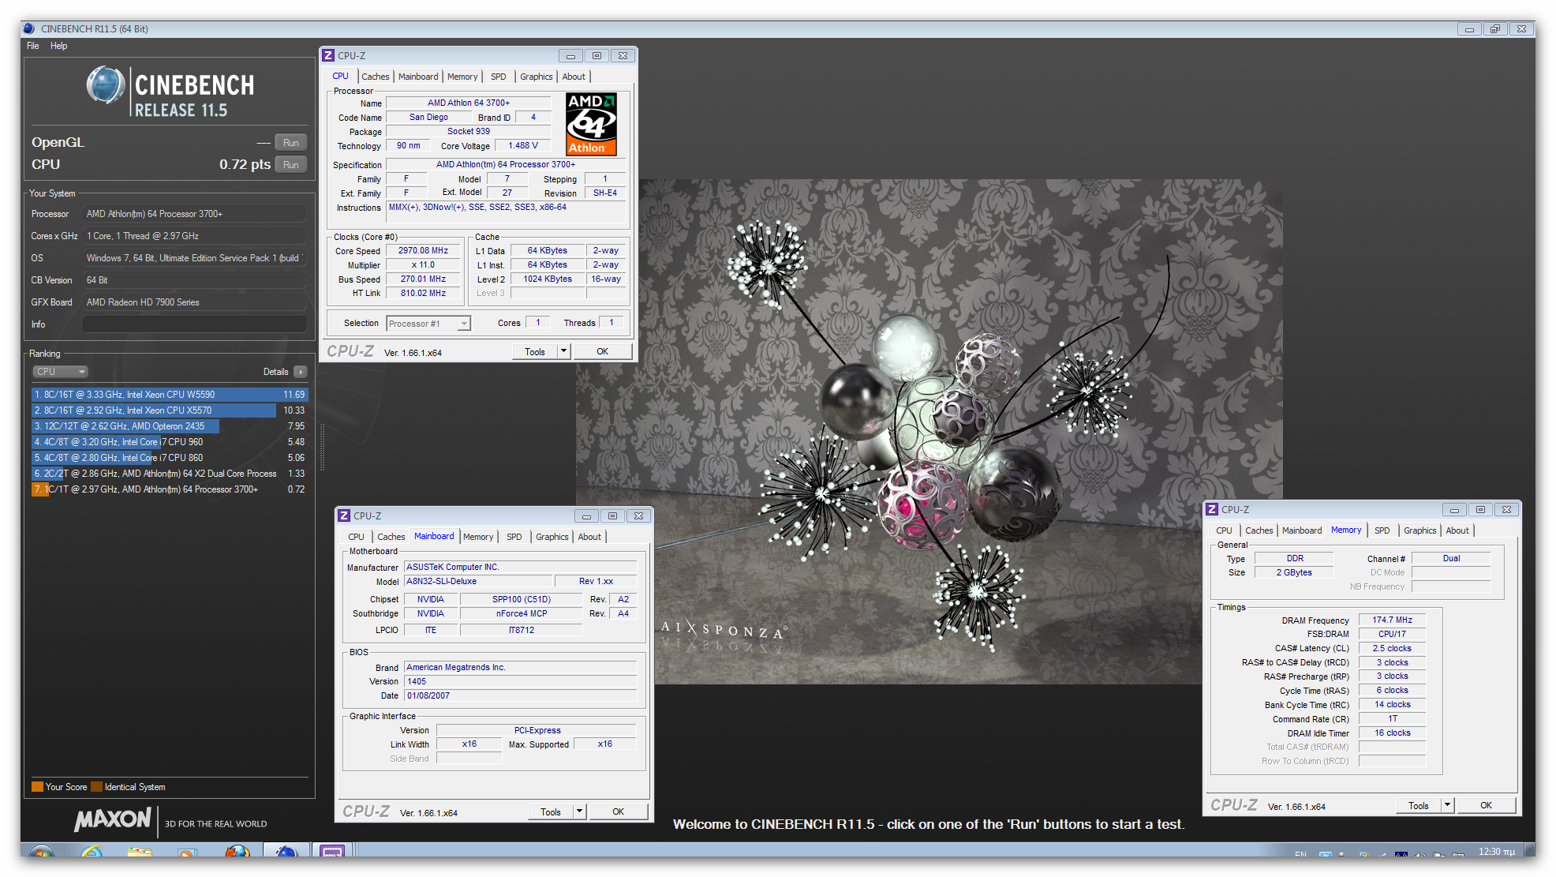Screen dimensions: 1556x877
Task: Select ranking row Intel Xeon CPU X5570
Action: 170,410
